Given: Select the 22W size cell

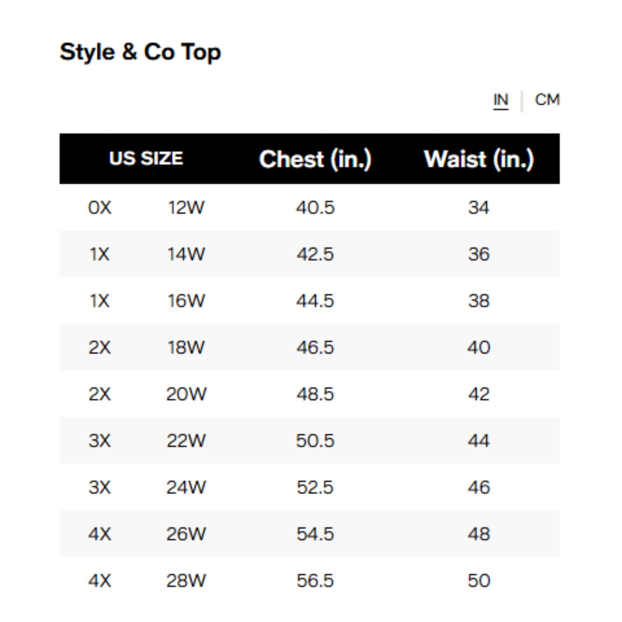Looking at the screenshot, I should coord(186,441).
